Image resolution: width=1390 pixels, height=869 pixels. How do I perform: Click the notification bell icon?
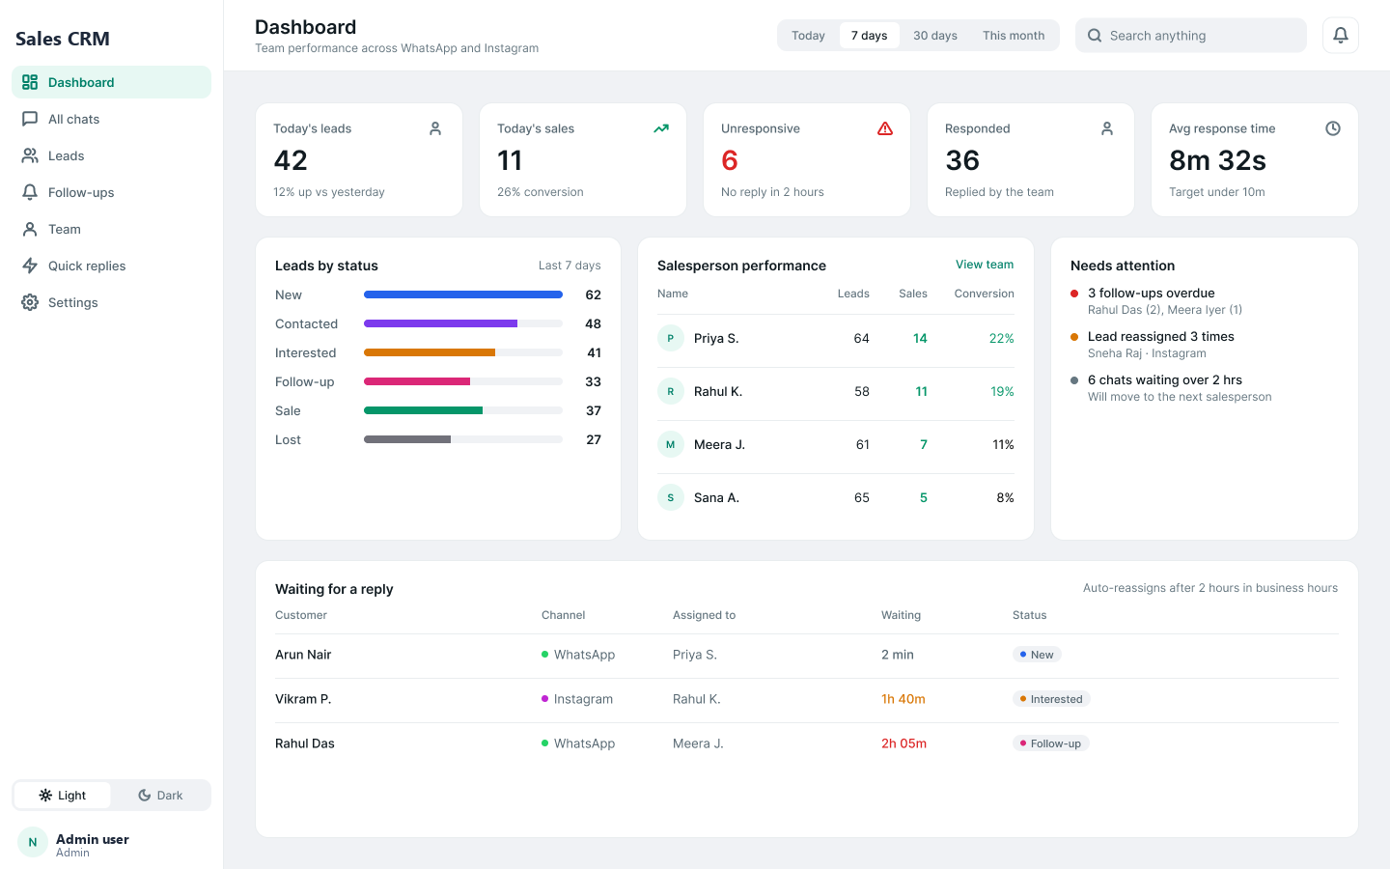coord(1340,36)
